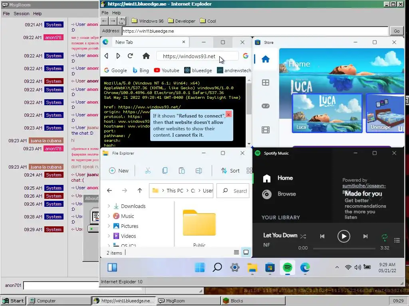409x306 pixels.
Task: Click the browser page vertical scrollbar
Action: 249,112
